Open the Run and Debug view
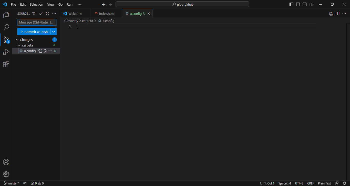Screen dimensions: 350x186 coord(6,52)
